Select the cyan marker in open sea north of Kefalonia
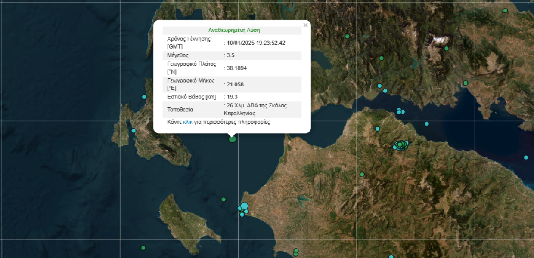 144,97
